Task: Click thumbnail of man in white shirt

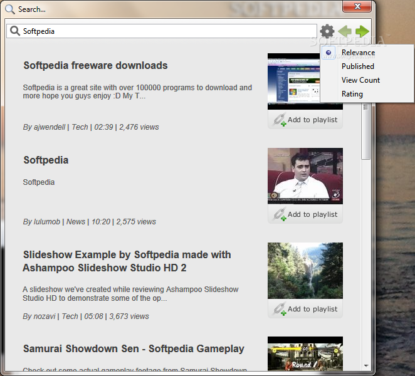Action: (305, 176)
